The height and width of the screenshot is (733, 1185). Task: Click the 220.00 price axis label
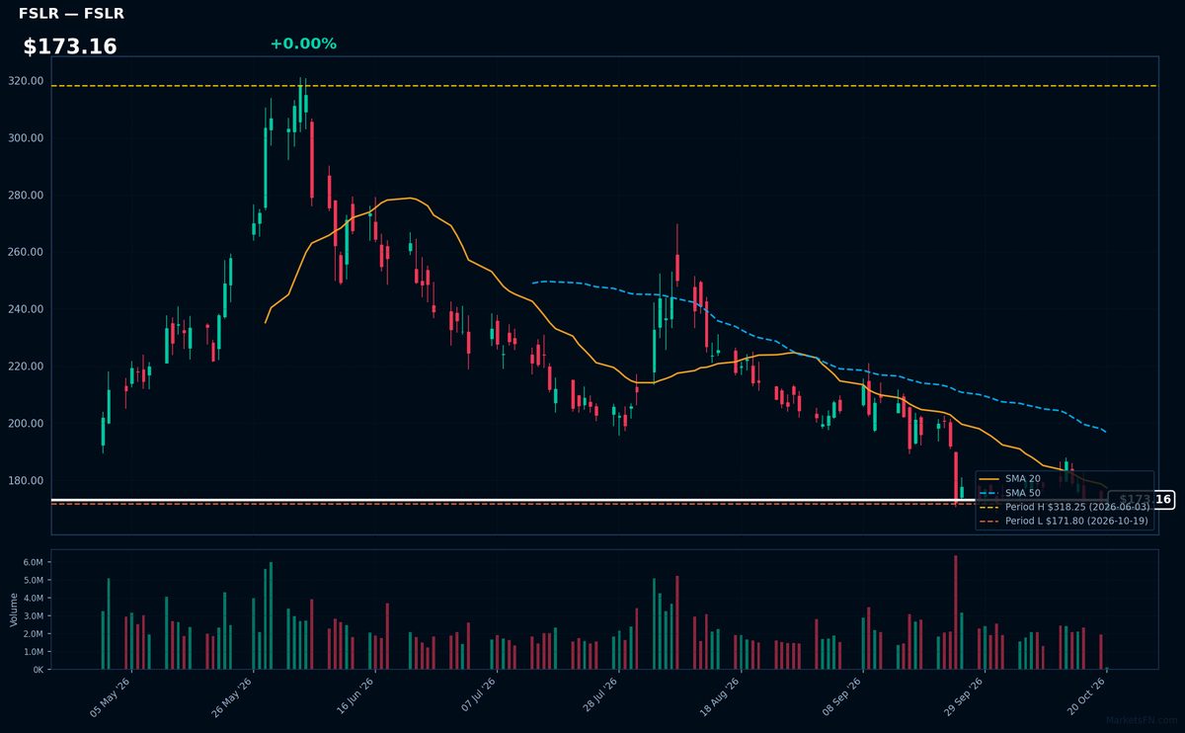(x=27, y=366)
